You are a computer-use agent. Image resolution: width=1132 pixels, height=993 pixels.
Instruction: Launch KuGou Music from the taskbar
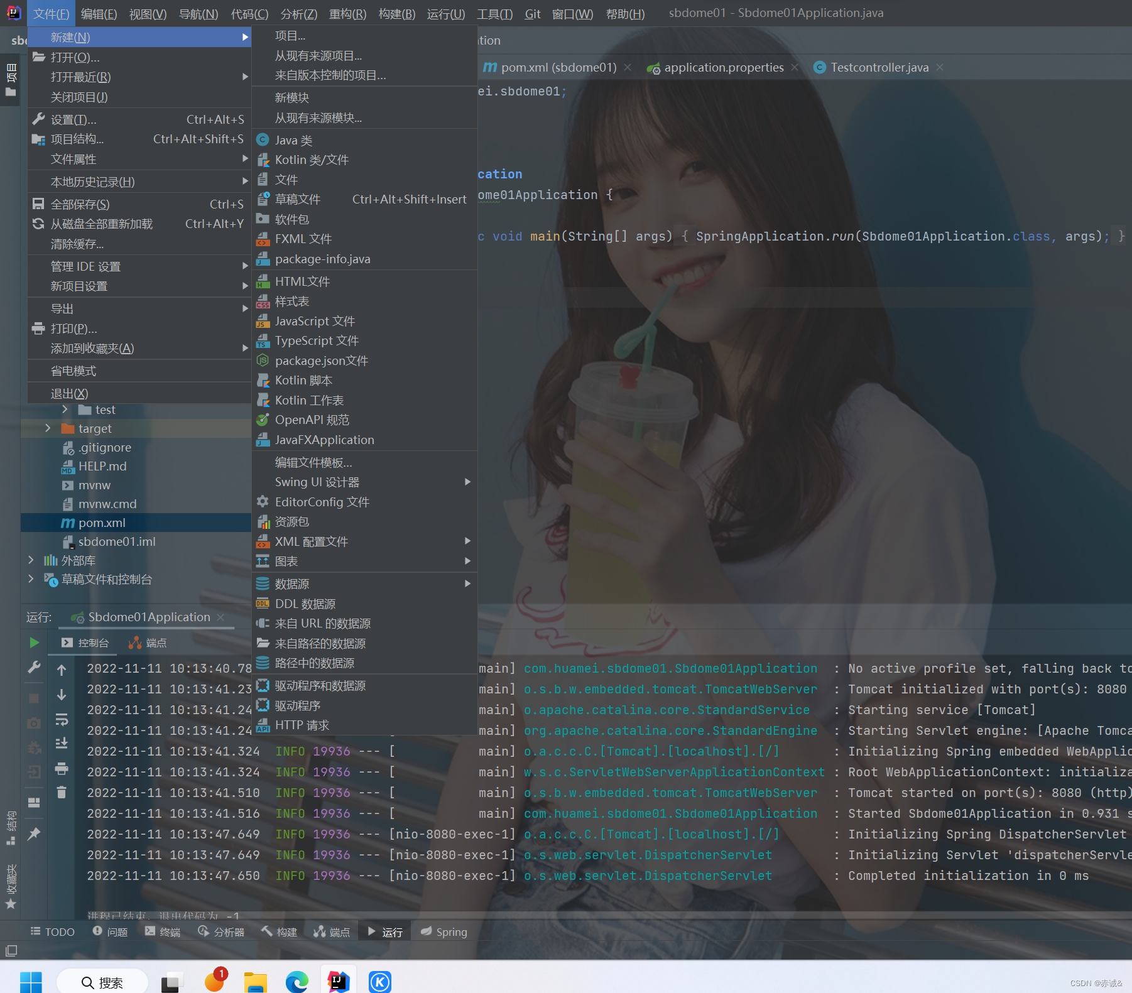click(380, 981)
